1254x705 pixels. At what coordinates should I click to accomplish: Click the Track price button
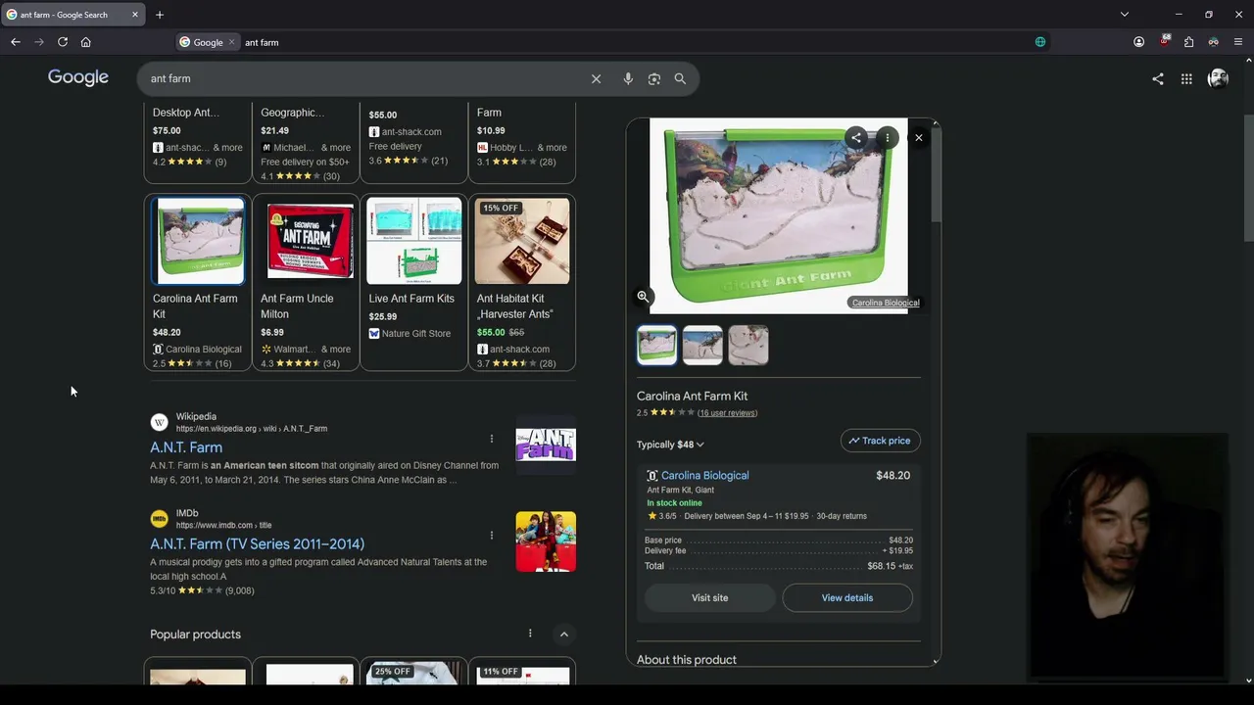[880, 441]
